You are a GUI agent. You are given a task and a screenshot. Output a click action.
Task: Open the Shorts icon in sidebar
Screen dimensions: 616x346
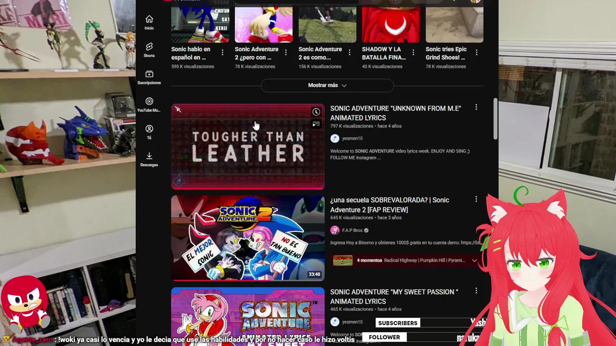149,47
